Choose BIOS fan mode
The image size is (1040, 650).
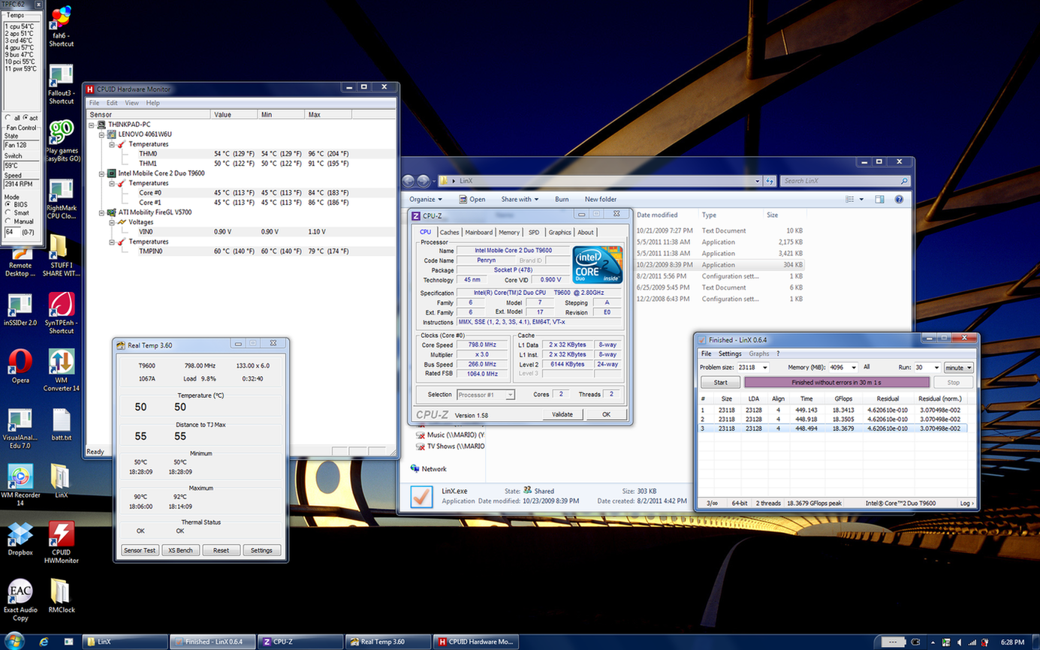(x=8, y=204)
